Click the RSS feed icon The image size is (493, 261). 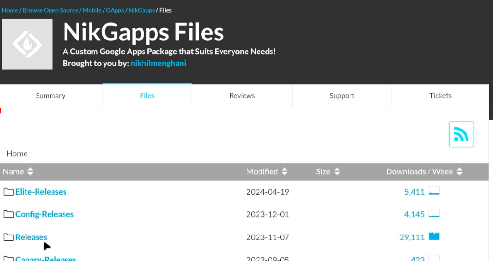[x=461, y=134]
